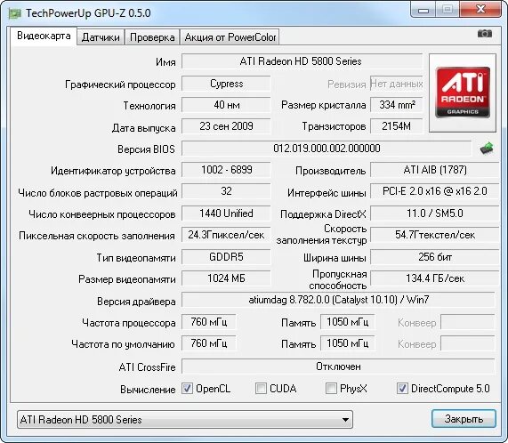Screen dimensions: 508x443
Task: Open the Проверка tab
Action: click(x=152, y=37)
